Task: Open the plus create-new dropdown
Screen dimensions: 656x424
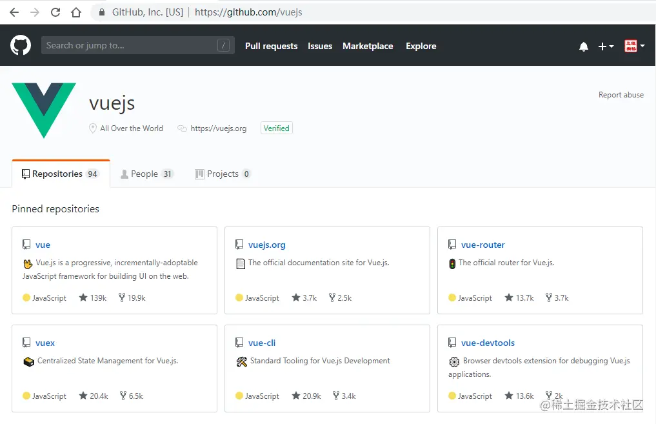Action: pos(606,46)
